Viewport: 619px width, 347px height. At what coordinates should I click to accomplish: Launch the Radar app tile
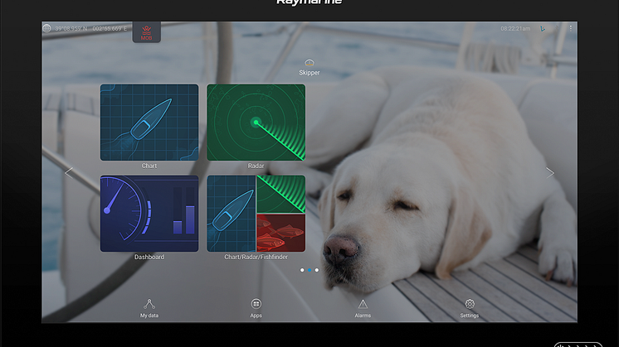(256, 122)
